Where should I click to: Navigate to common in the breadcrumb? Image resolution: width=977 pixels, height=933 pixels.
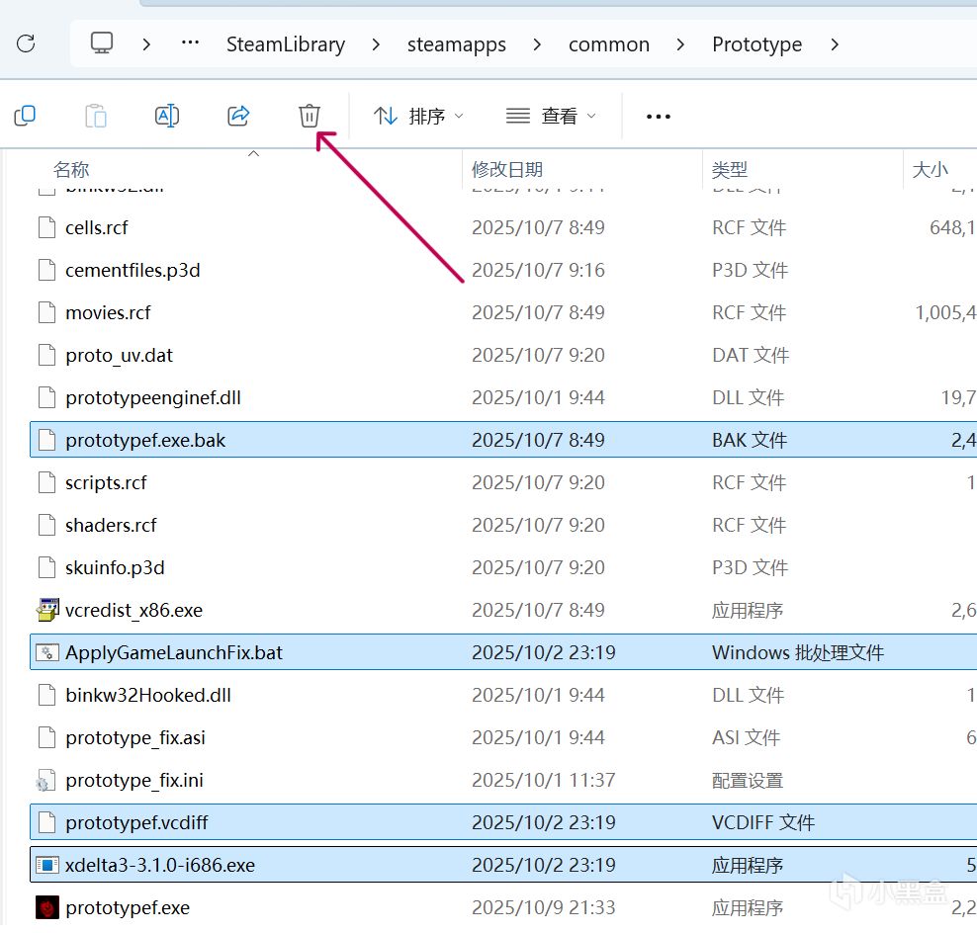pos(609,44)
